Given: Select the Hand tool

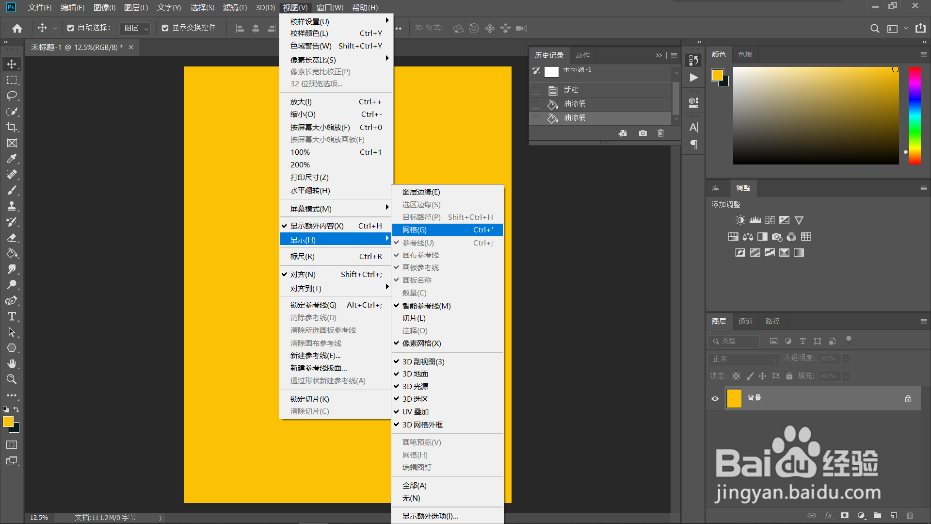Looking at the screenshot, I should 12,363.
